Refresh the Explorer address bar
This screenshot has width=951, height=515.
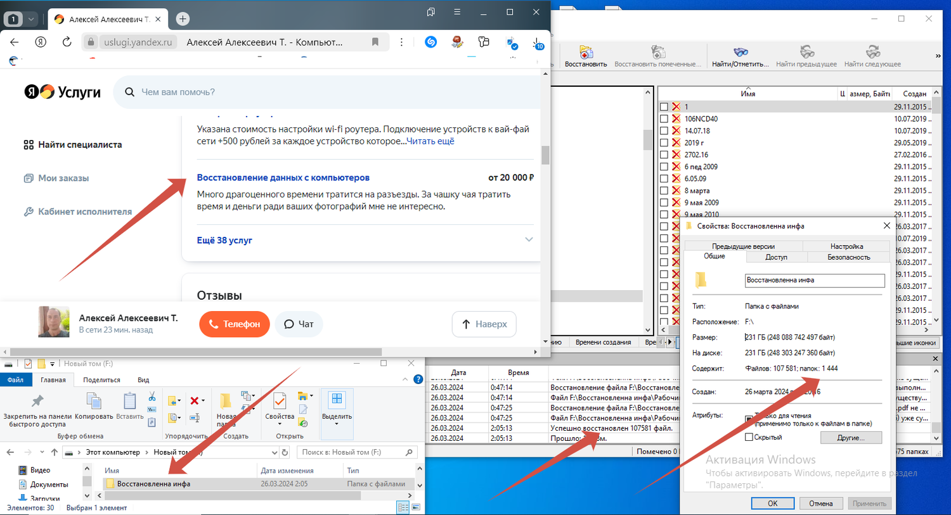pos(285,452)
